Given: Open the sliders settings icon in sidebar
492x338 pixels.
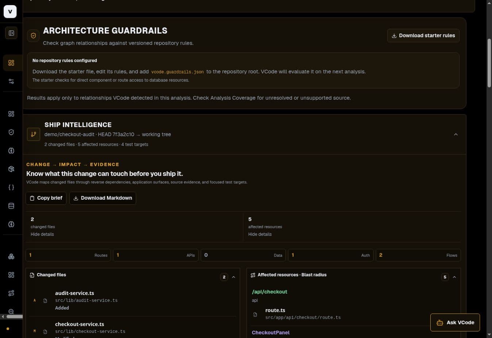Looking at the screenshot, I should (11, 81).
